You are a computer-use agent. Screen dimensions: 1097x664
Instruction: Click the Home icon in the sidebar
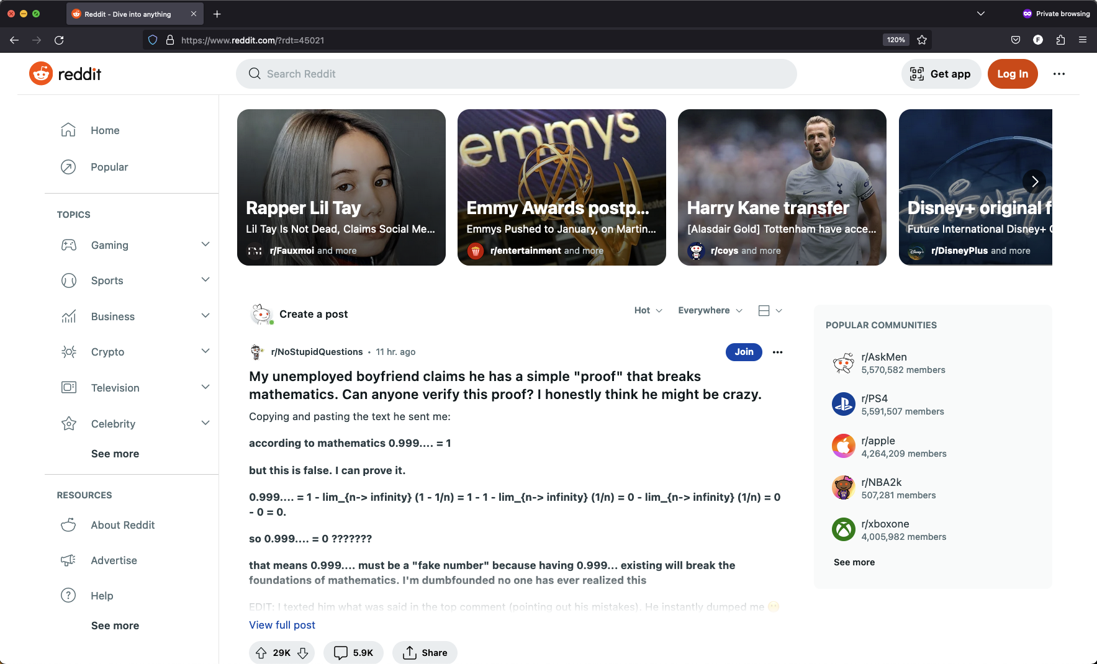[x=68, y=130]
